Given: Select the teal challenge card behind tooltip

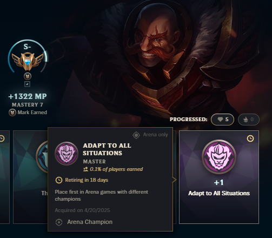Looking at the screenshot, I should tap(30, 177).
